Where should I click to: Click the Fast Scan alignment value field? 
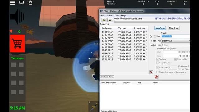(x=173, y=68)
